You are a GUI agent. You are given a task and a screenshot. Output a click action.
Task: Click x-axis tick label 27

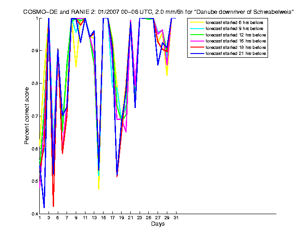click(x=158, y=218)
